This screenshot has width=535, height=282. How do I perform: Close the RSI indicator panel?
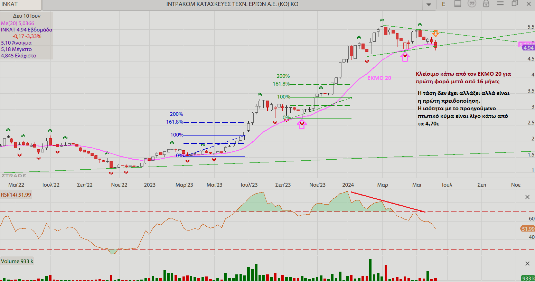coord(527,197)
